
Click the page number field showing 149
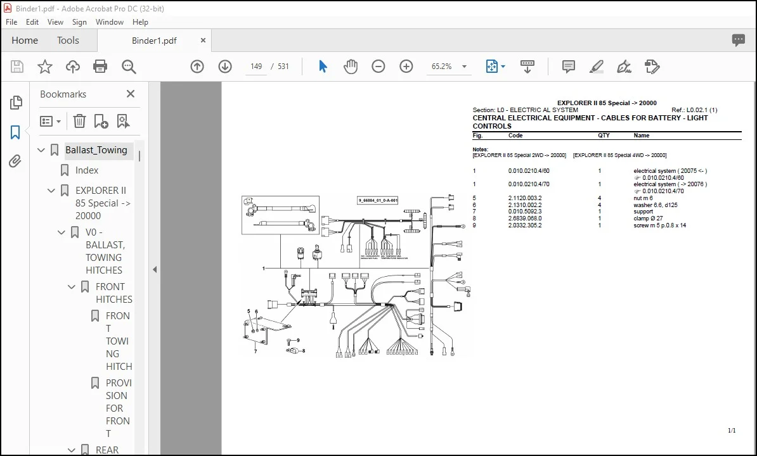(256, 66)
